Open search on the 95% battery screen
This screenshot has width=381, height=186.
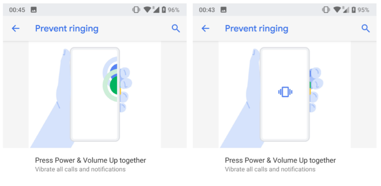click(365, 28)
